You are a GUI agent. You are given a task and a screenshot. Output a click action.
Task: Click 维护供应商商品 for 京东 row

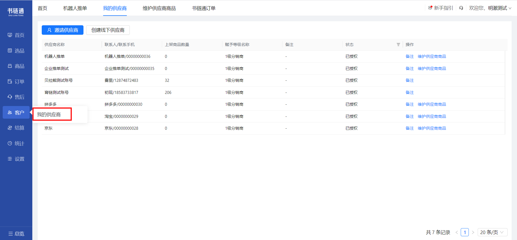pos(432,128)
